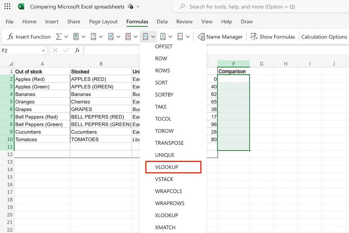The height and width of the screenshot is (233, 349).
Task: Expand the Name Box dropdown arrow
Action: pos(44,50)
